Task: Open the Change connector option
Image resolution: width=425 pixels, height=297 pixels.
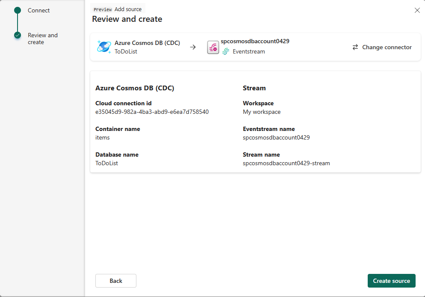Action: (386, 47)
